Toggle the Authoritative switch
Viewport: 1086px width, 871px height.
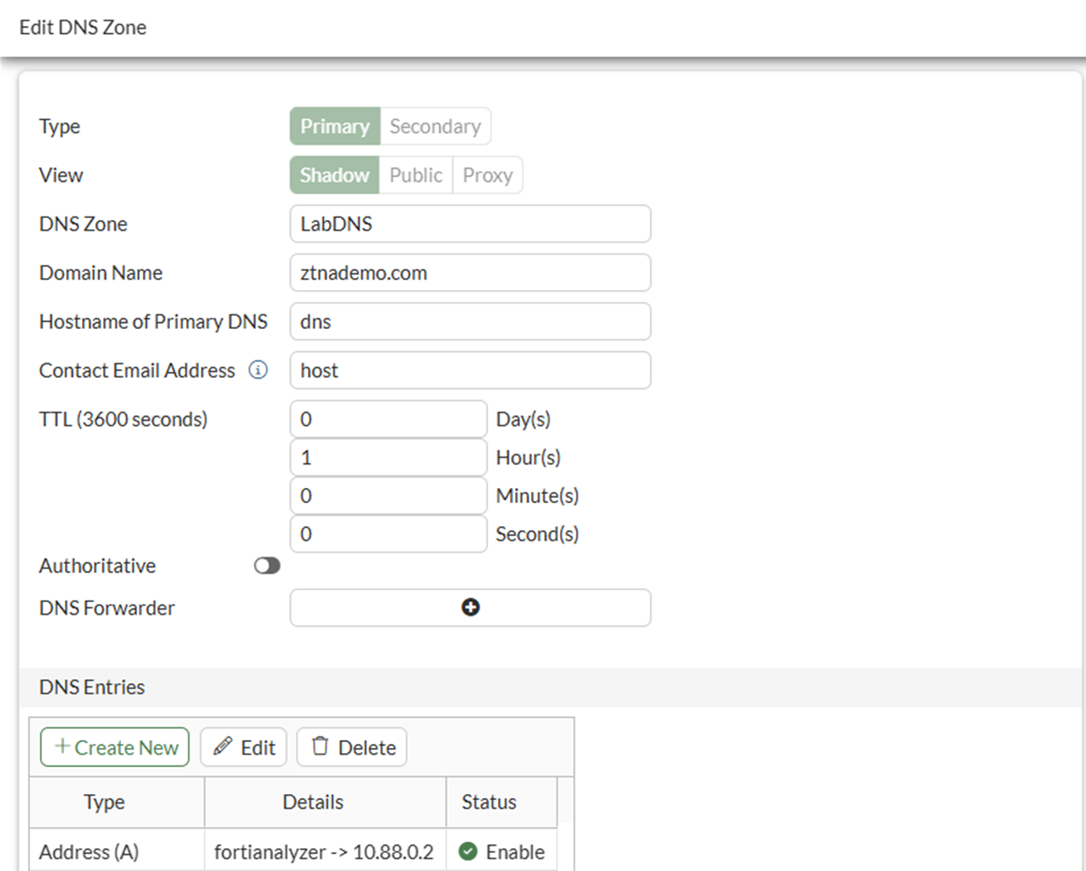click(x=267, y=566)
